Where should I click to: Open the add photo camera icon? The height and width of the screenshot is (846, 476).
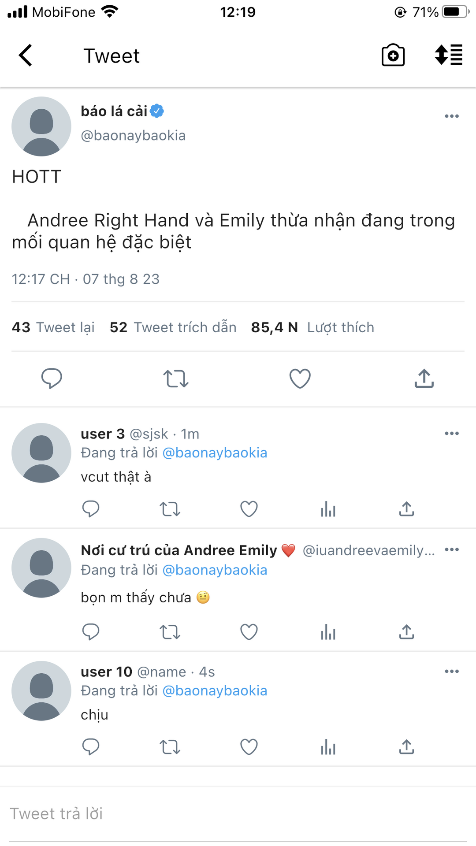pos(393,55)
